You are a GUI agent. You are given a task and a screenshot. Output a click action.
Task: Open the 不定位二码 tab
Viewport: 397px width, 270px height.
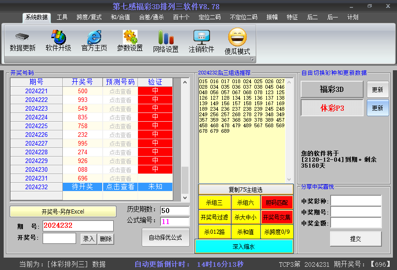click(x=243, y=17)
